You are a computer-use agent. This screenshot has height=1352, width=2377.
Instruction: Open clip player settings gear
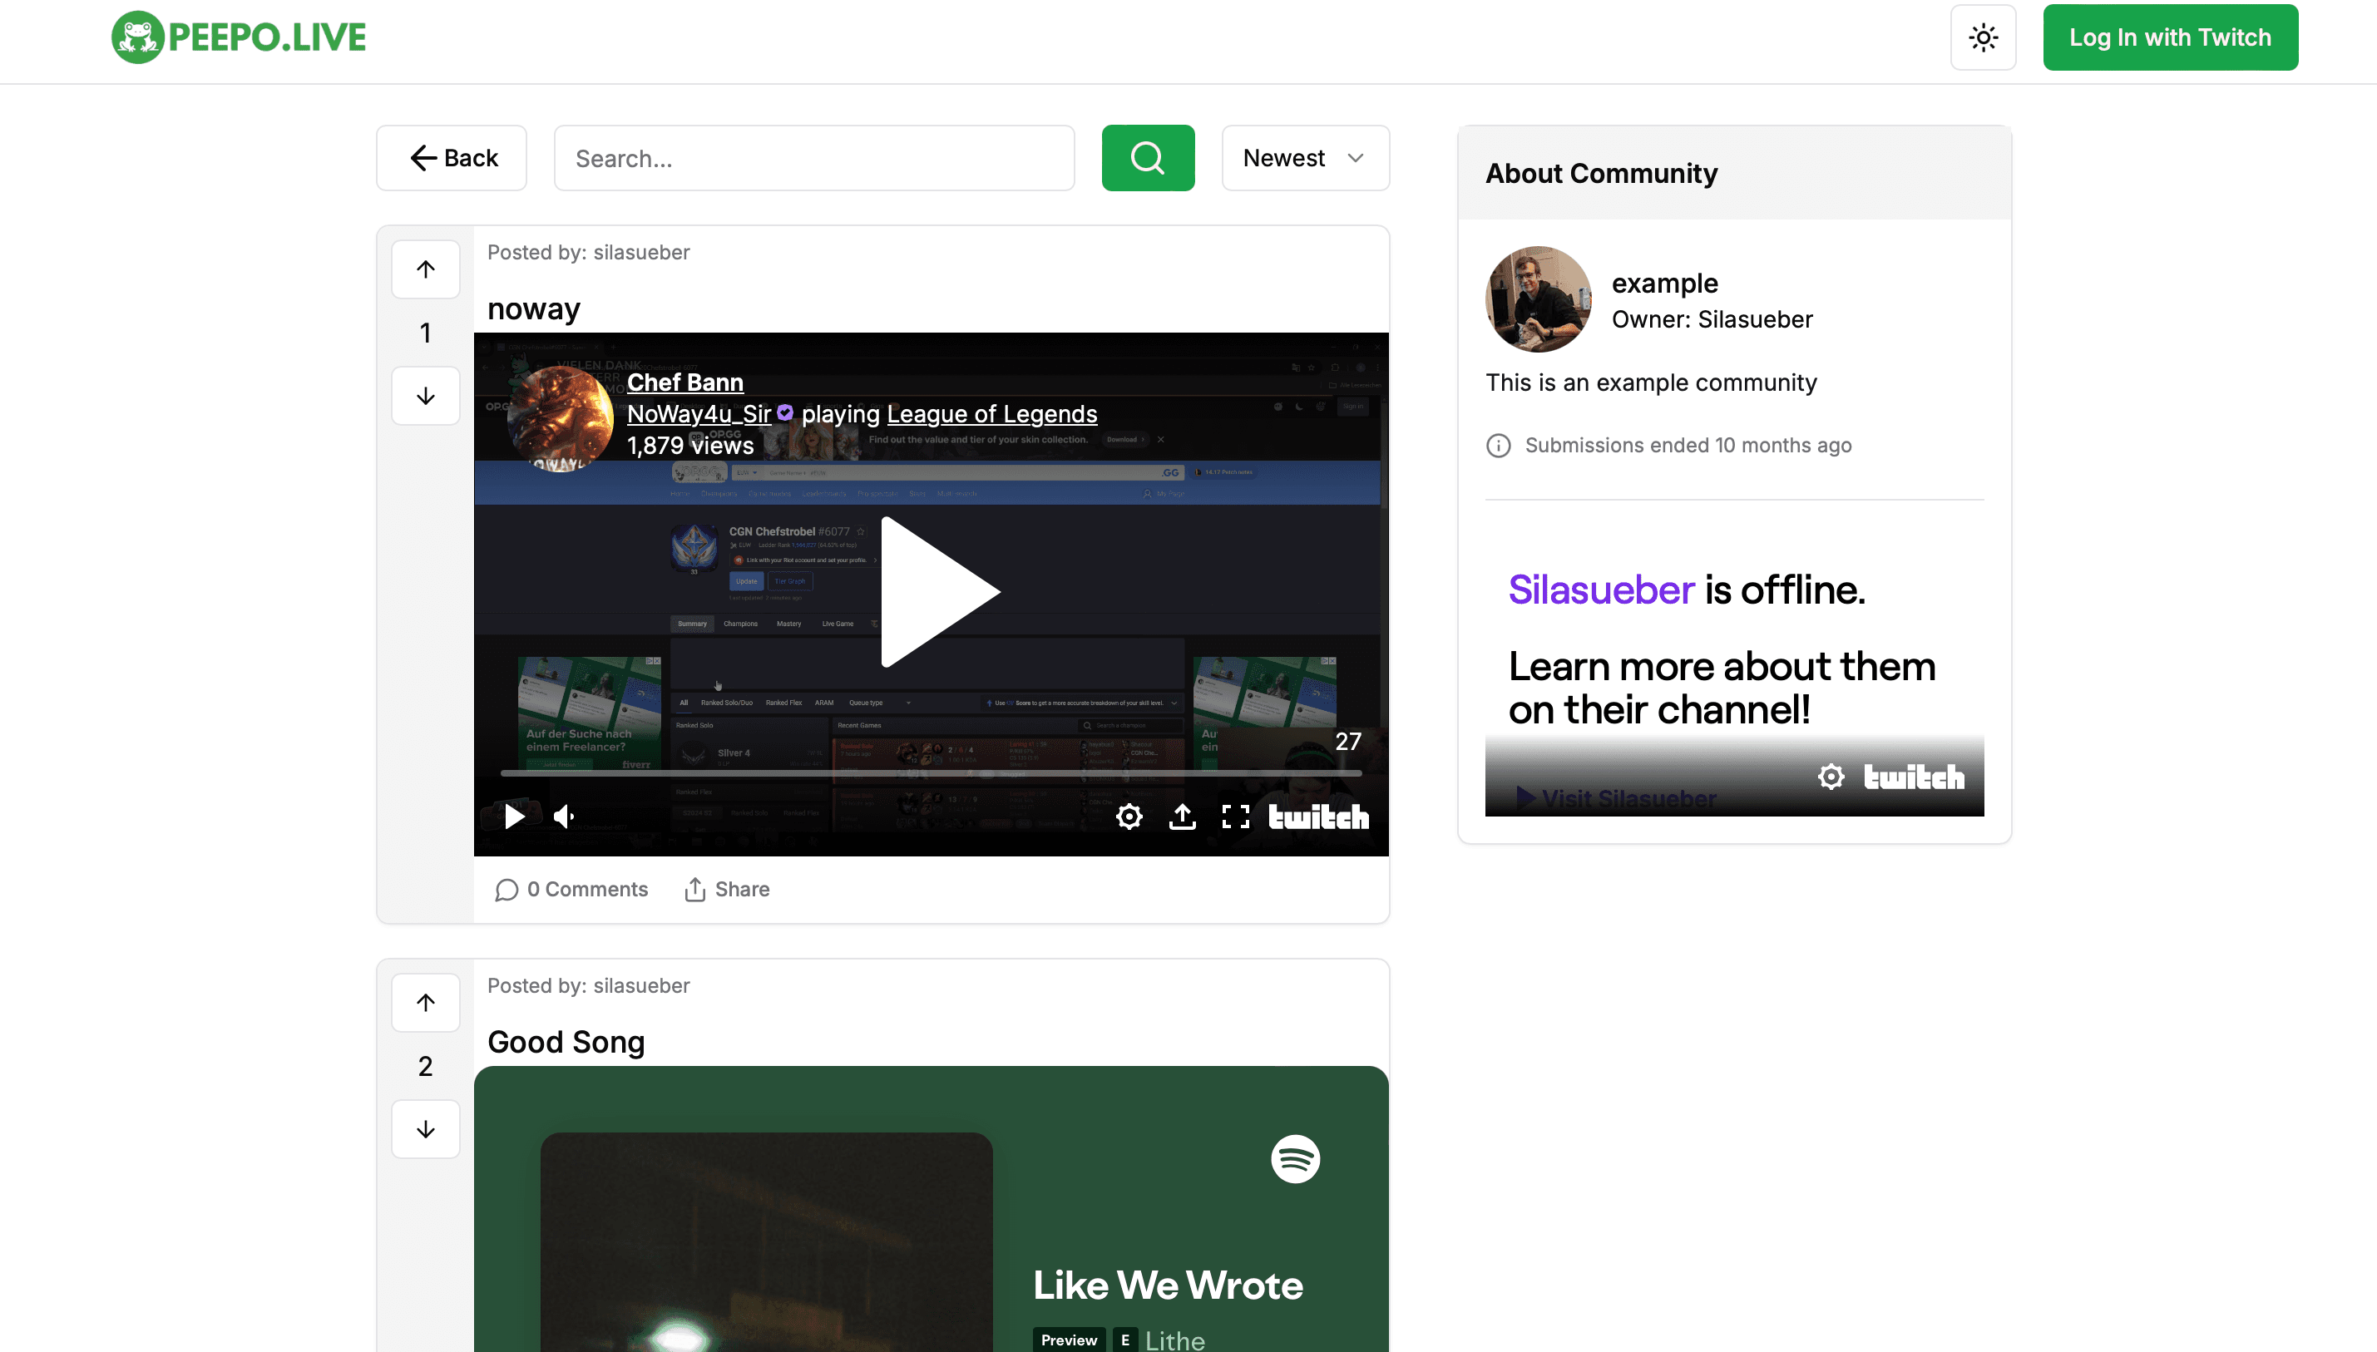coord(1129,817)
